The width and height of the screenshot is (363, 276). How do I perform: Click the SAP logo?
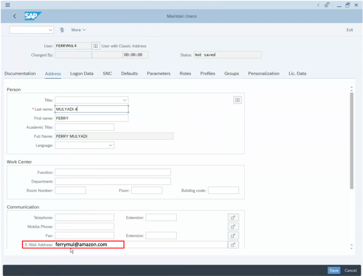click(33, 16)
